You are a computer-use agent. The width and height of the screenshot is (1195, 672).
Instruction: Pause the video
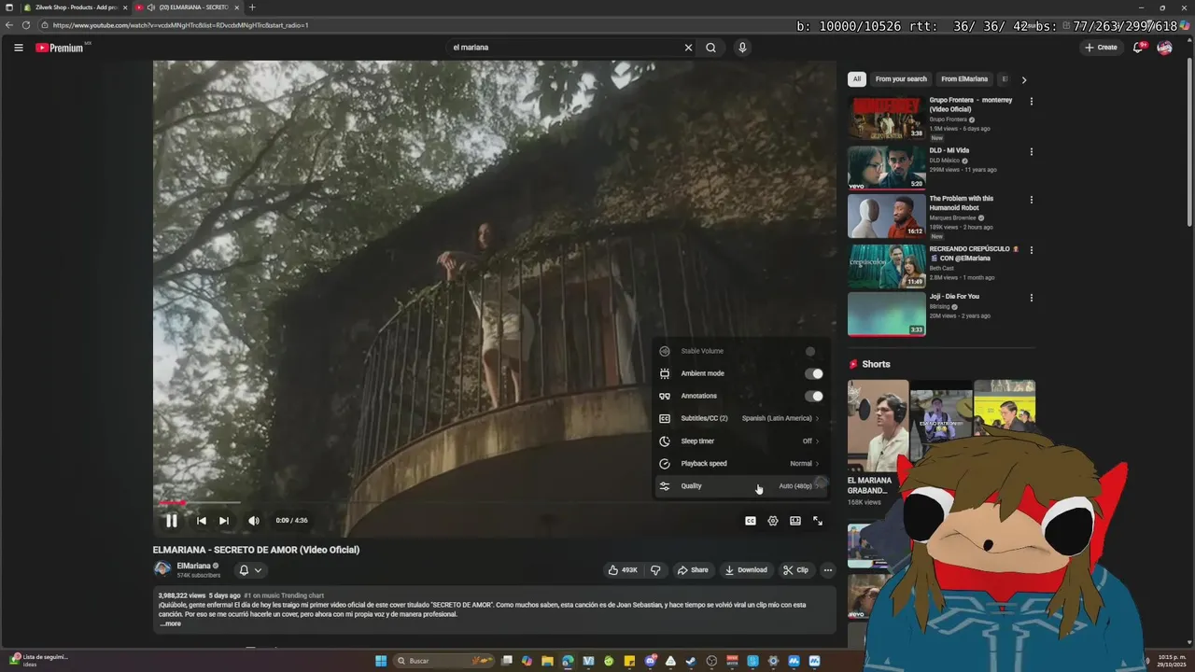(x=172, y=521)
